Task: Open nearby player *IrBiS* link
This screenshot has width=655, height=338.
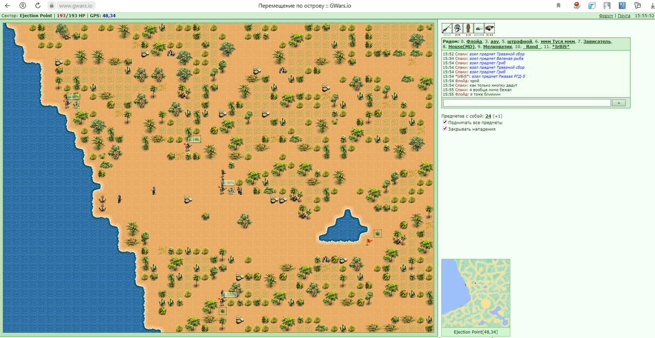Action: coord(562,46)
